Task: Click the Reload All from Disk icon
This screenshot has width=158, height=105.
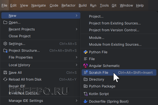Action: [x=5, y=79]
